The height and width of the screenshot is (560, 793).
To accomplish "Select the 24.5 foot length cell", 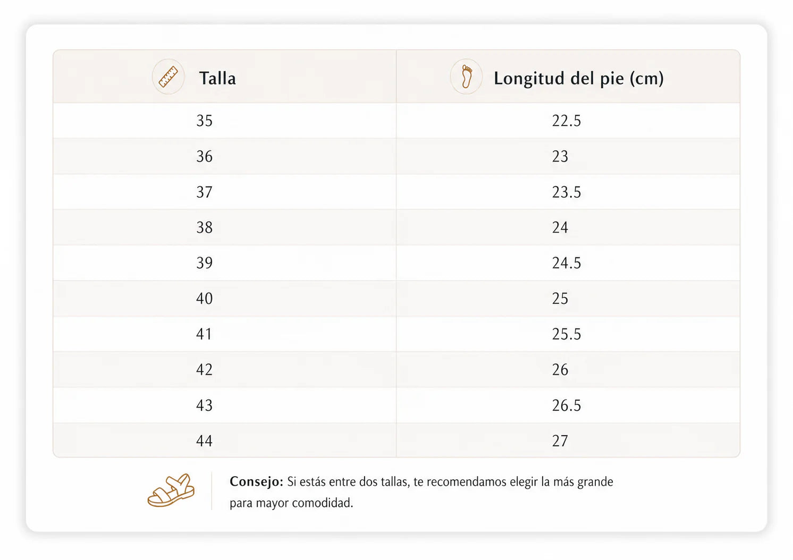I will tap(567, 263).
